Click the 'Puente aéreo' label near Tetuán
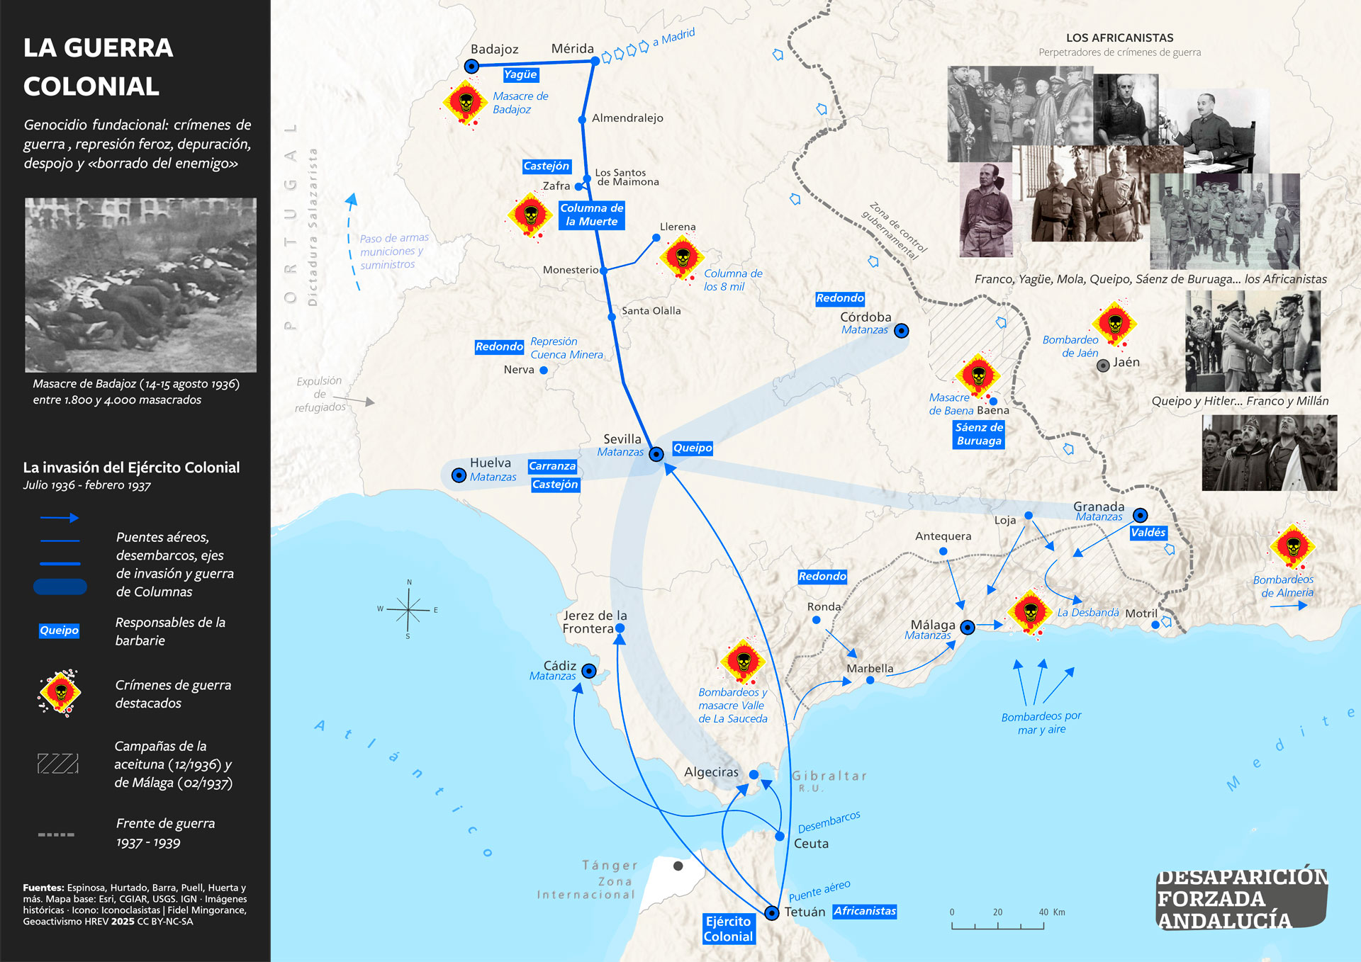1361x962 pixels. (819, 890)
